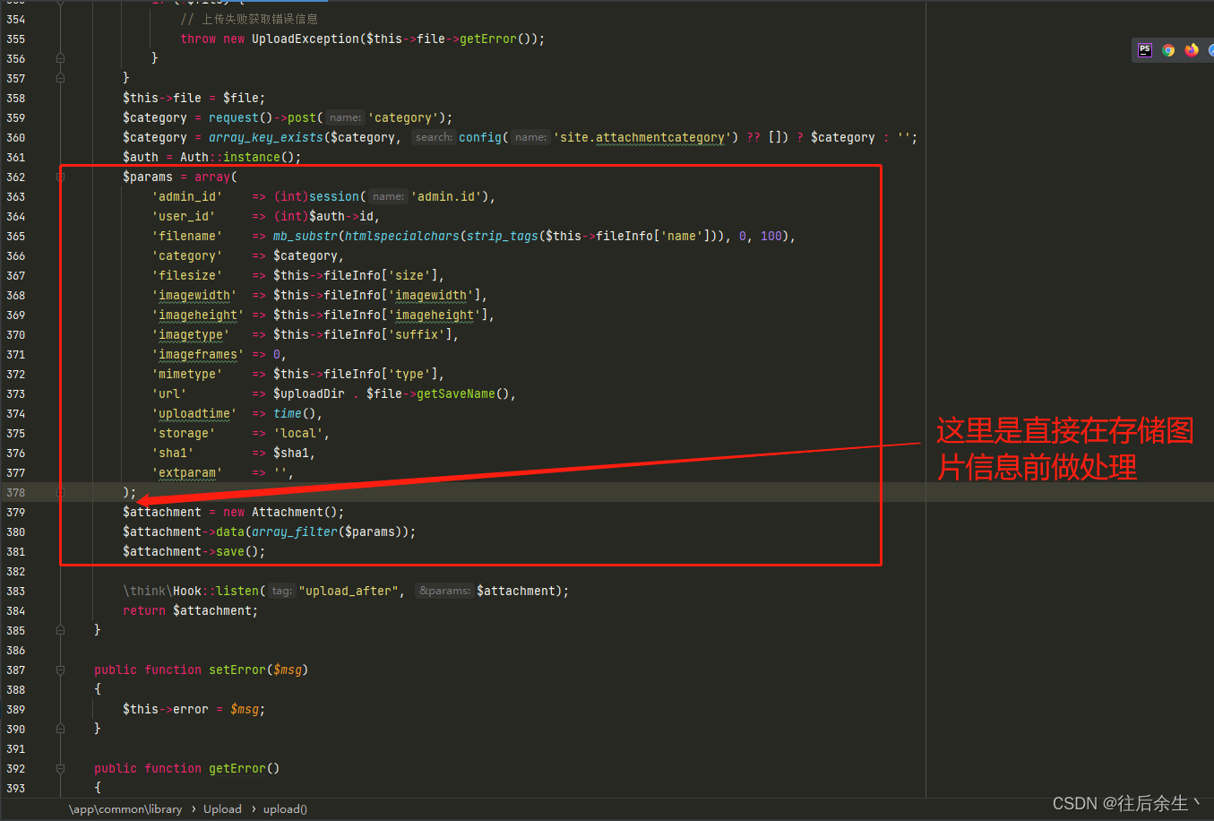Click gutter at line number 383
The width and height of the screenshot is (1214, 821).
(x=16, y=591)
